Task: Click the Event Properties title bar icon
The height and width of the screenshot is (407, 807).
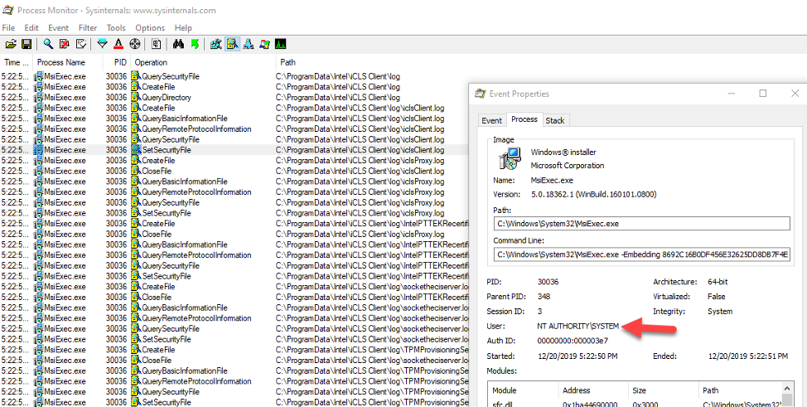Action: (x=480, y=94)
